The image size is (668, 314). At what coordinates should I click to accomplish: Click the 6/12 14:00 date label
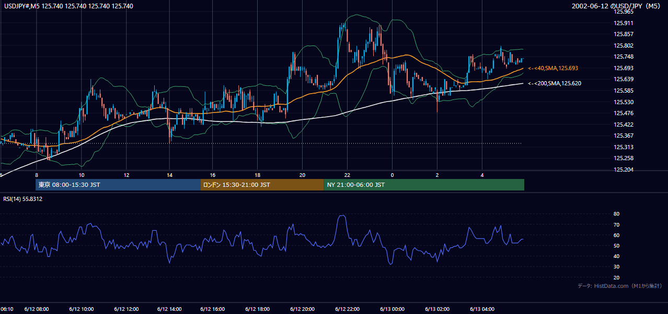[x=169, y=309]
